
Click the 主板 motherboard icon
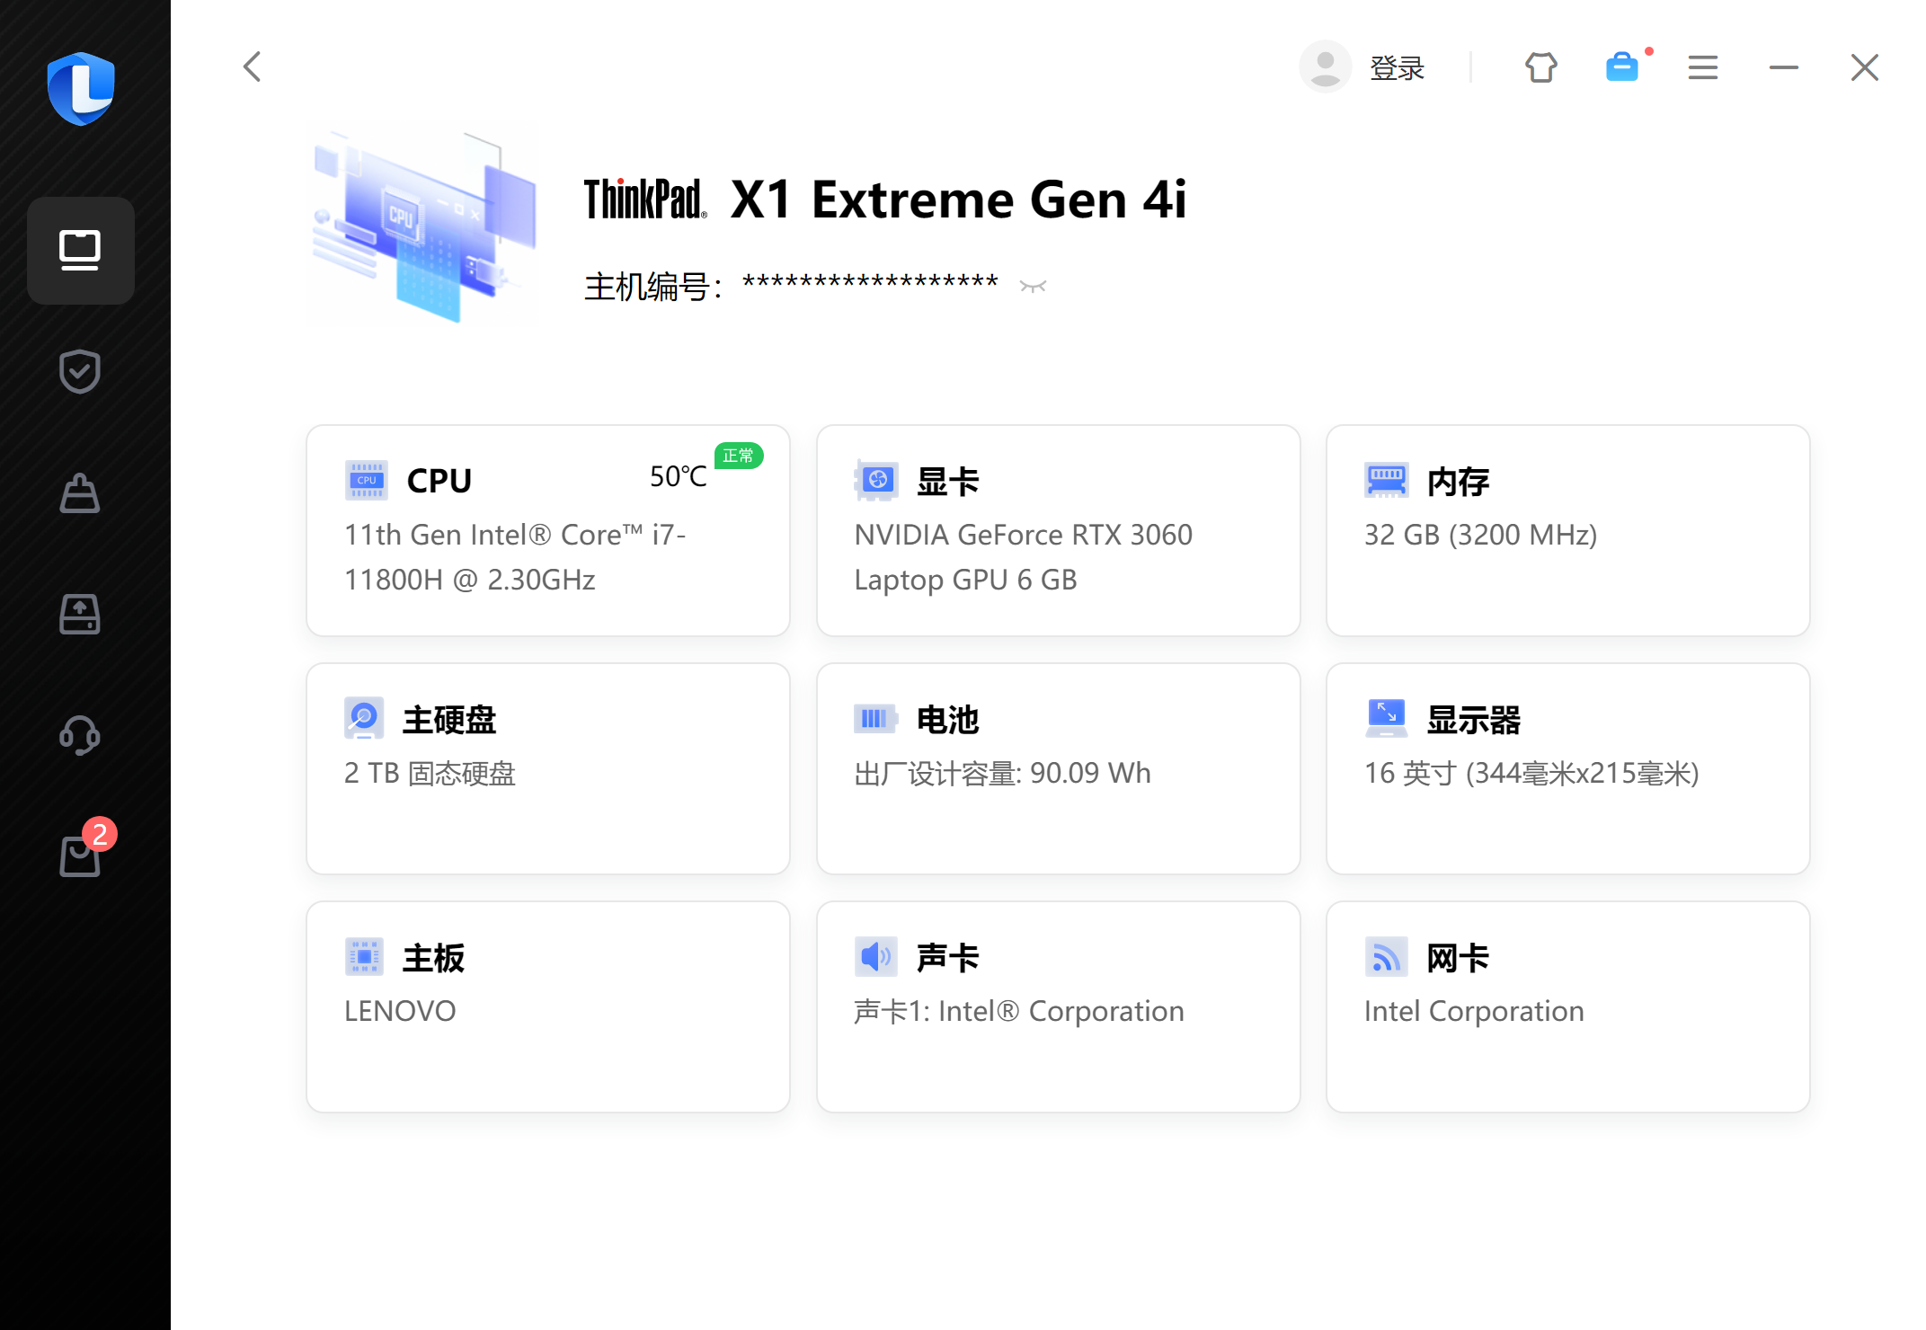pos(364,957)
